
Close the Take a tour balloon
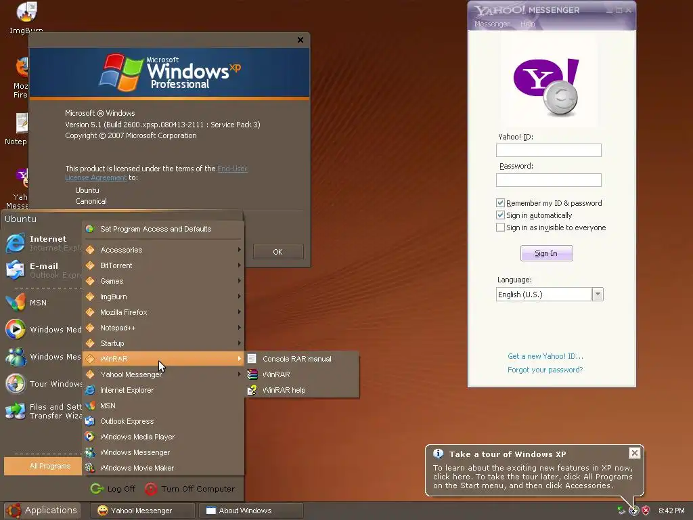click(x=634, y=453)
